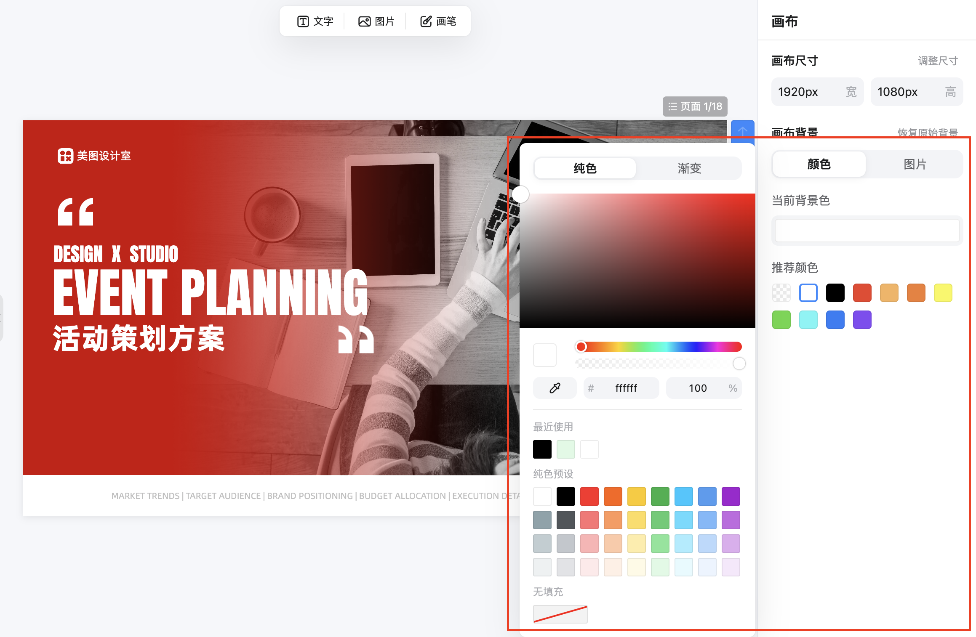Select the 颜色 background tab

(819, 164)
